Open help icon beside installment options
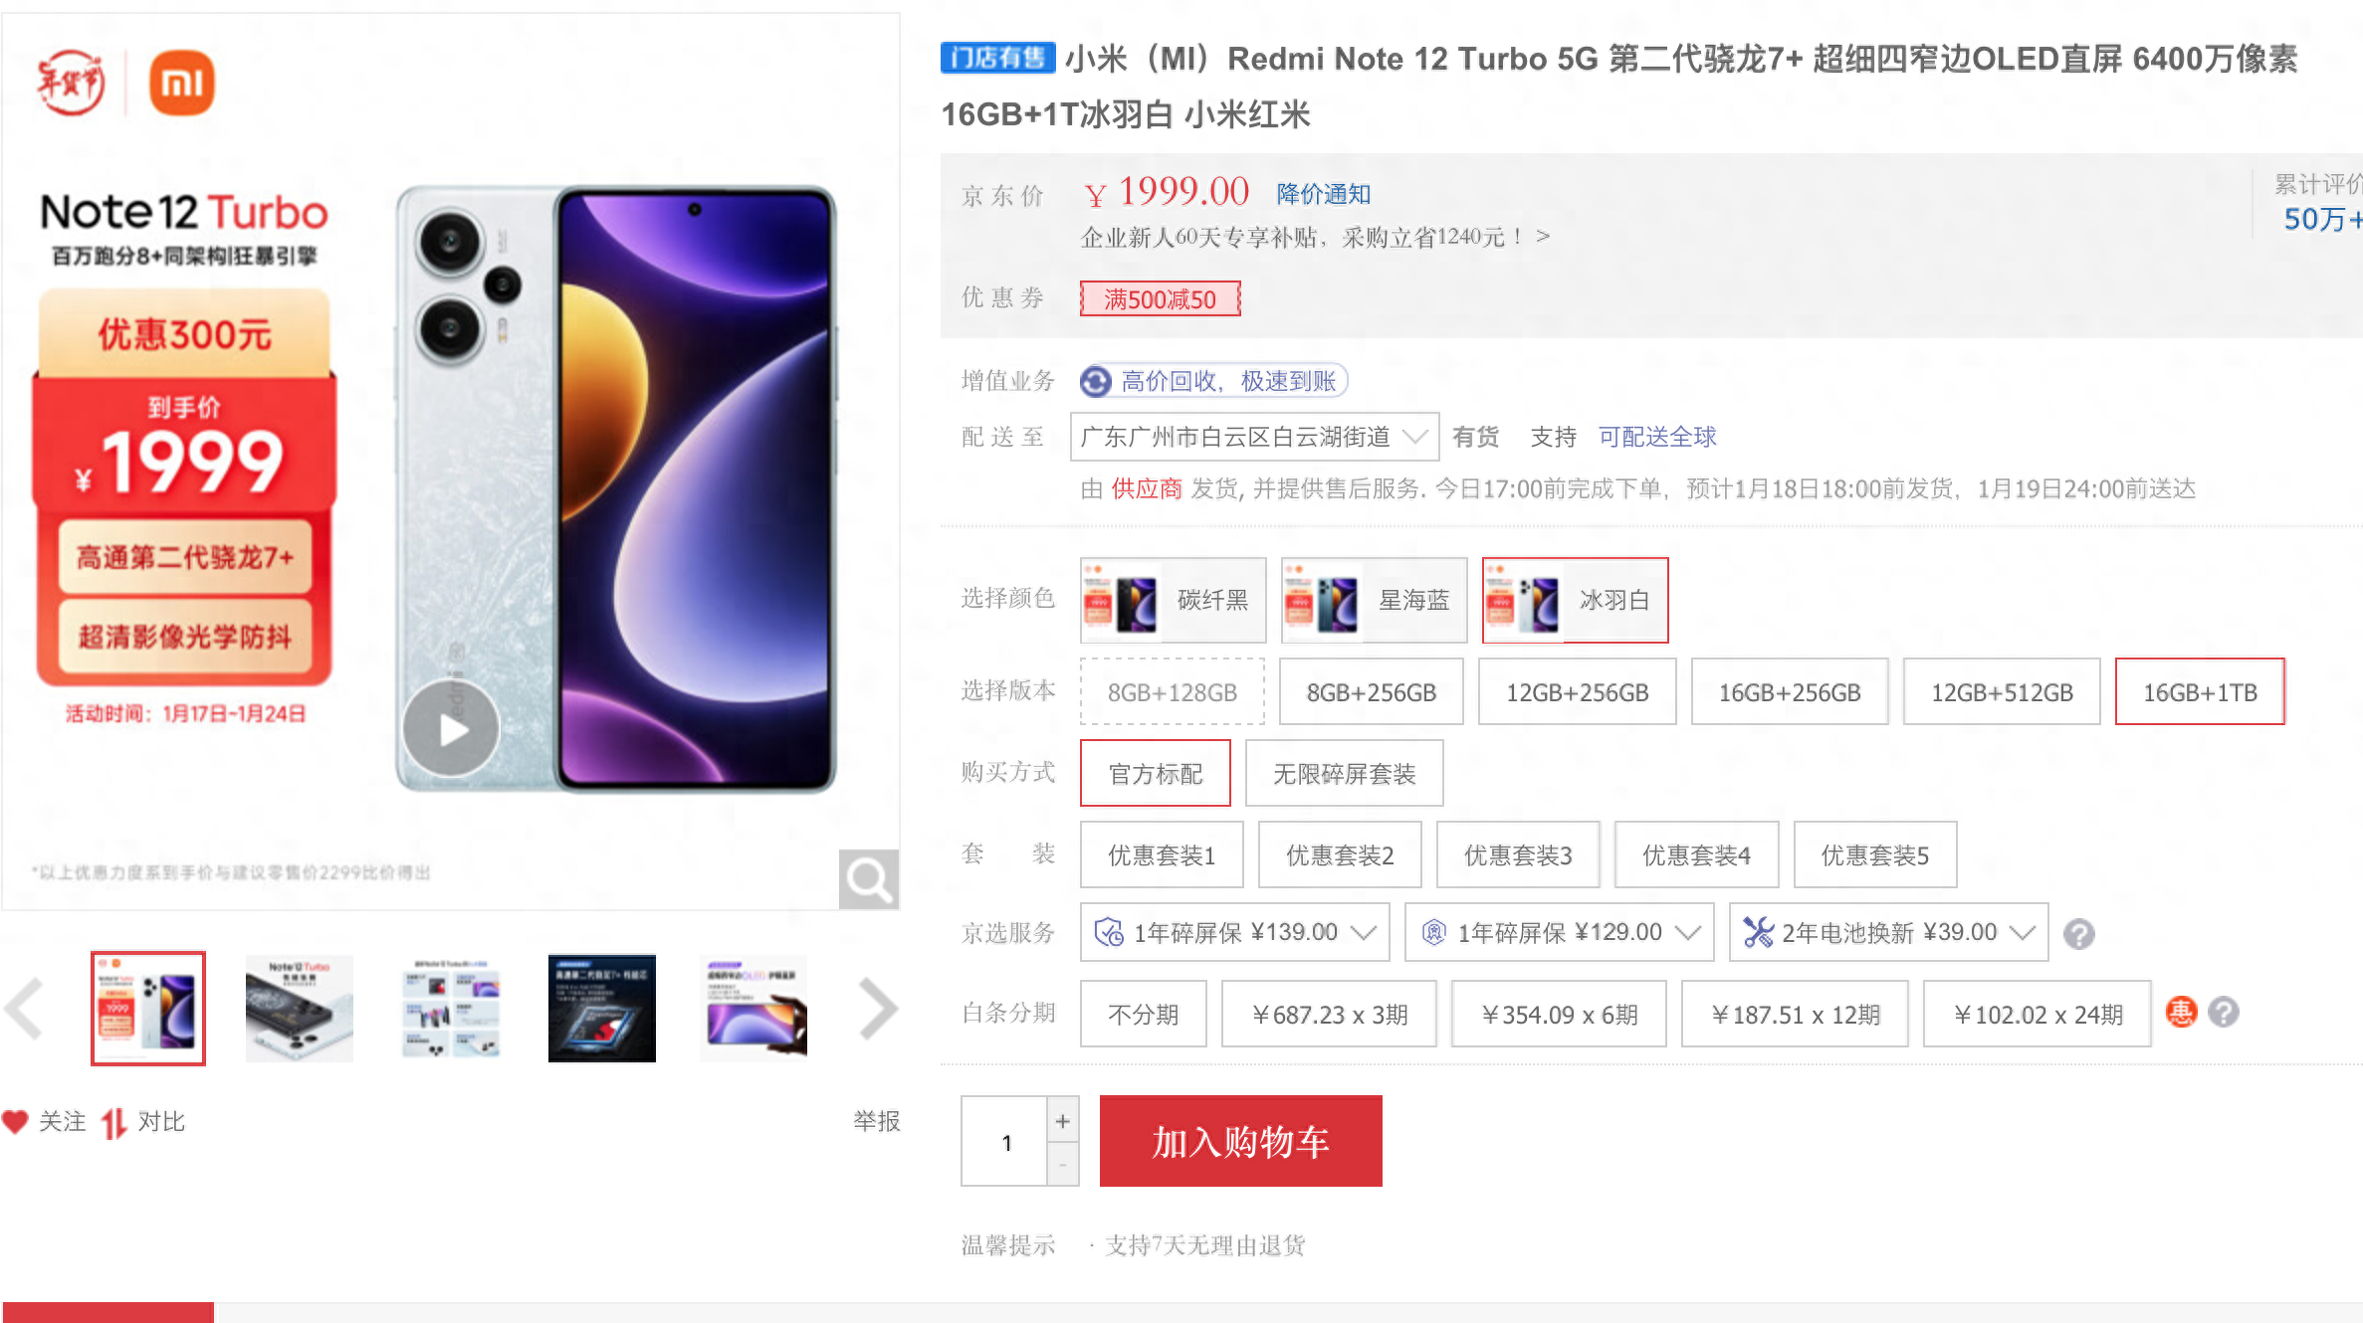Image resolution: width=2363 pixels, height=1323 pixels. (2224, 1013)
